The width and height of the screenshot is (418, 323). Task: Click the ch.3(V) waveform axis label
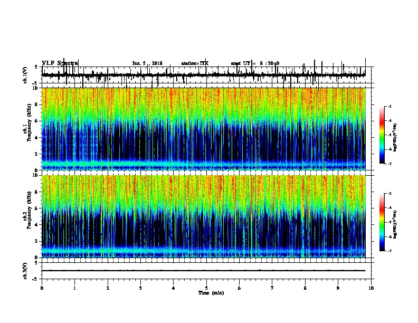point(25,271)
